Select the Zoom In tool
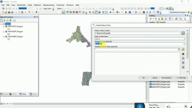The height and width of the screenshot is (108, 192). [90, 12]
